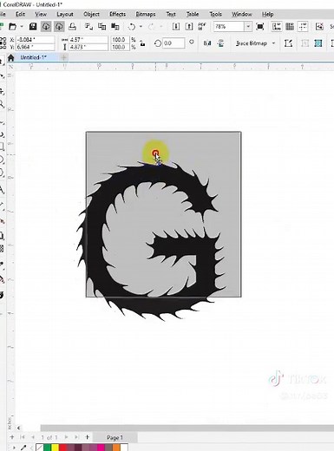Add a page after using the right plus
Screen dimensions: 334x451
[87, 437]
